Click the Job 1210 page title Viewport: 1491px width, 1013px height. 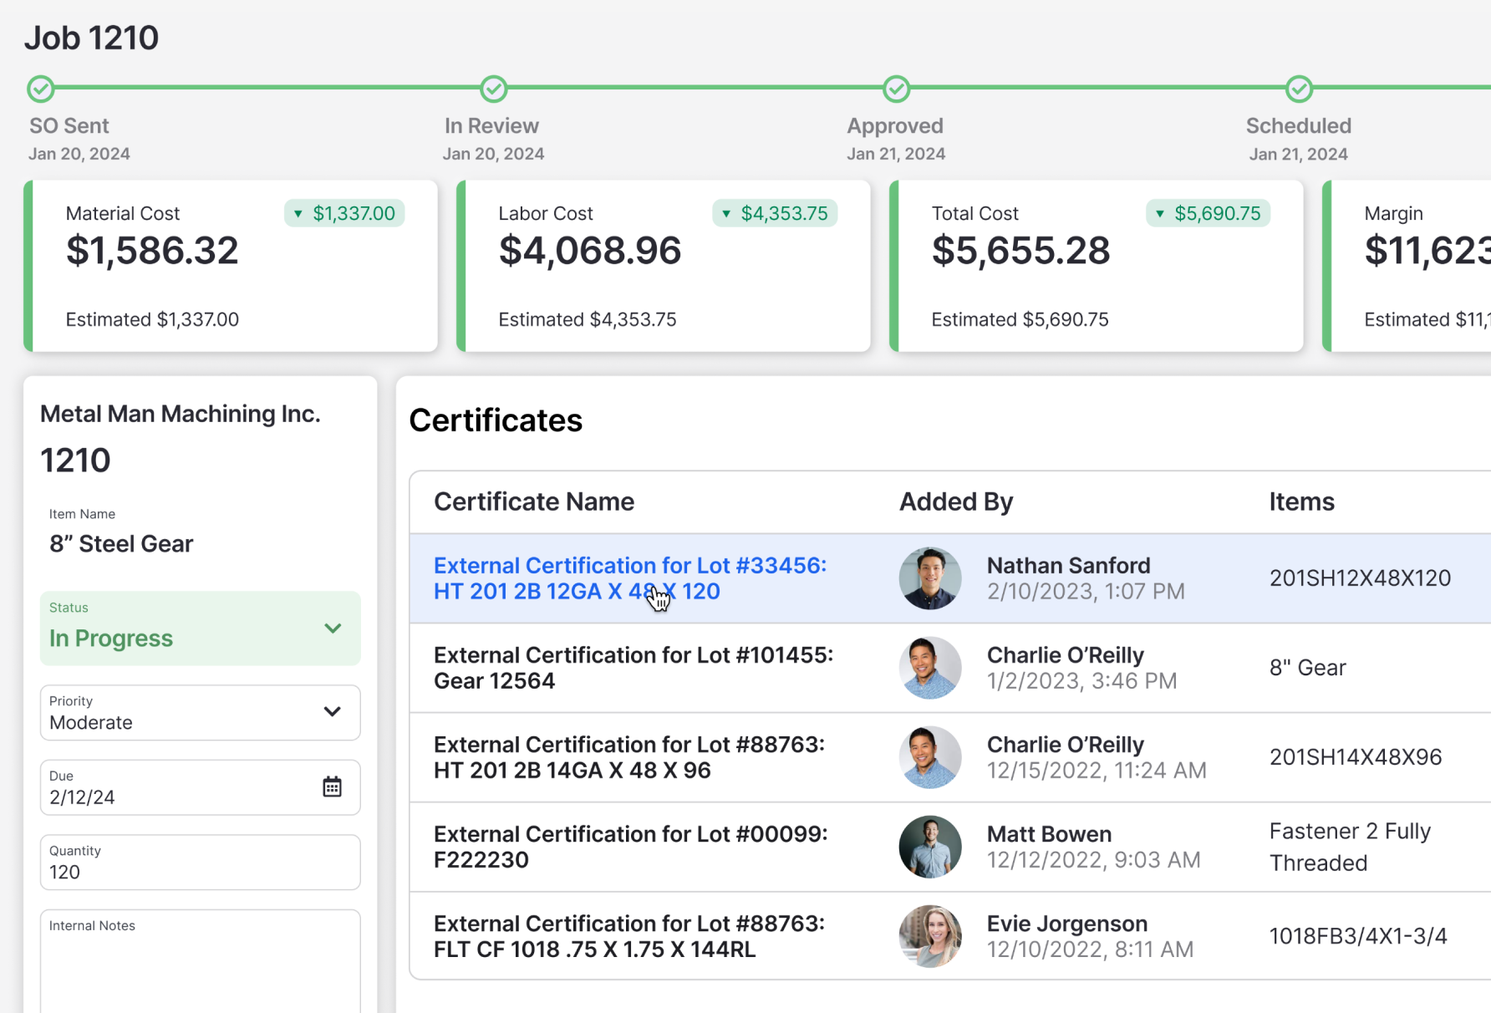(x=91, y=38)
